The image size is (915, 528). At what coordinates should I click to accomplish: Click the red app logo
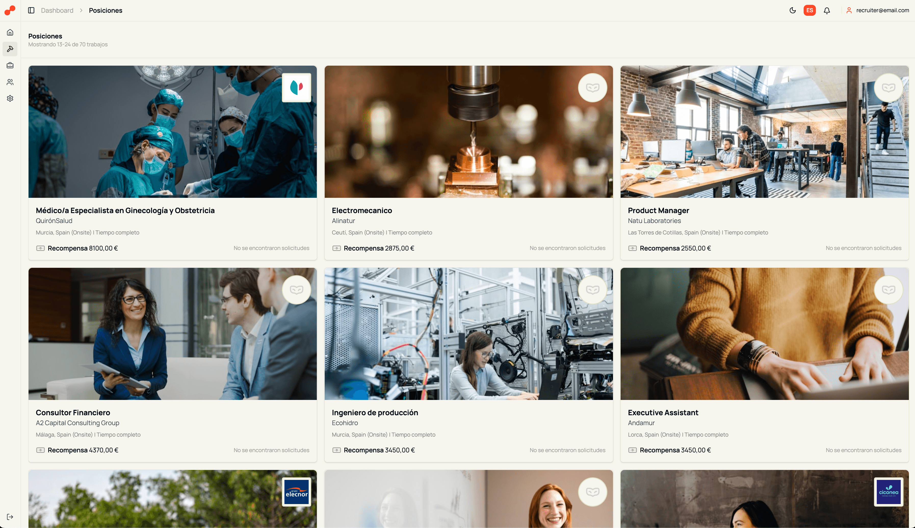point(10,10)
